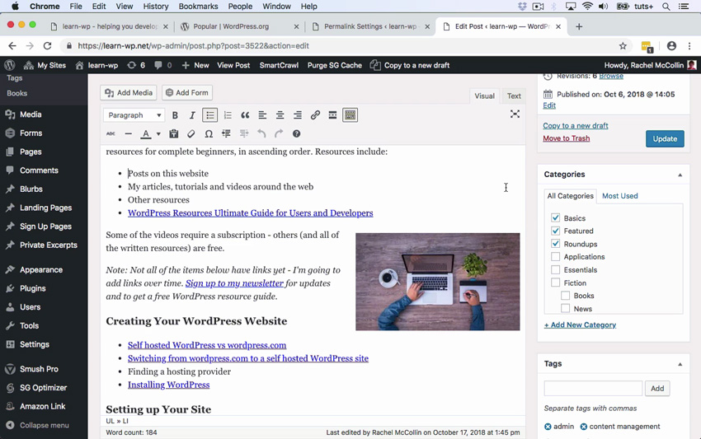Click Move to Trash link

point(566,138)
